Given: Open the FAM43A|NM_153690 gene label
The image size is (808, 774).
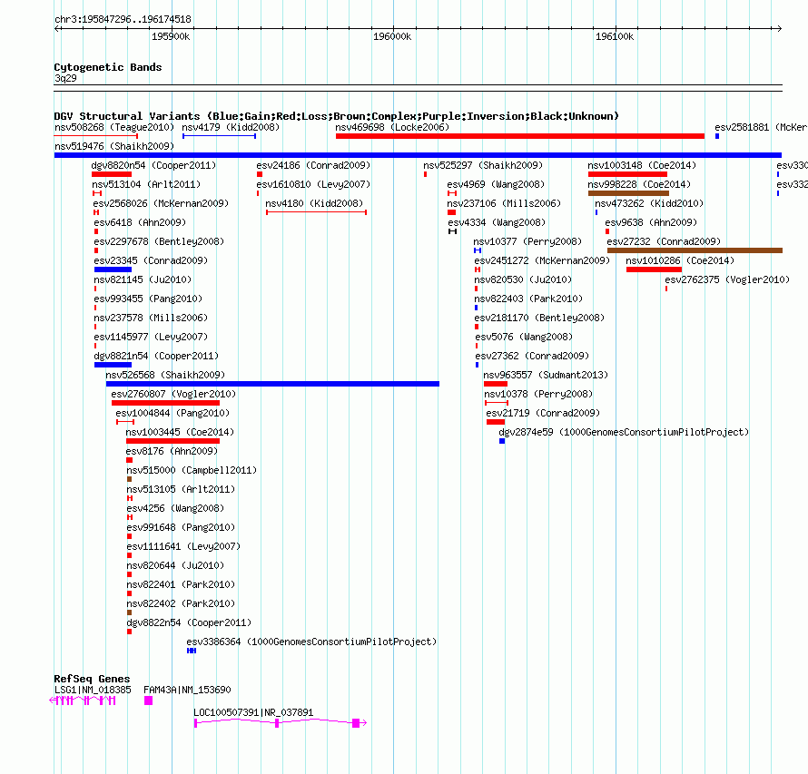Looking at the screenshot, I should tap(188, 690).
